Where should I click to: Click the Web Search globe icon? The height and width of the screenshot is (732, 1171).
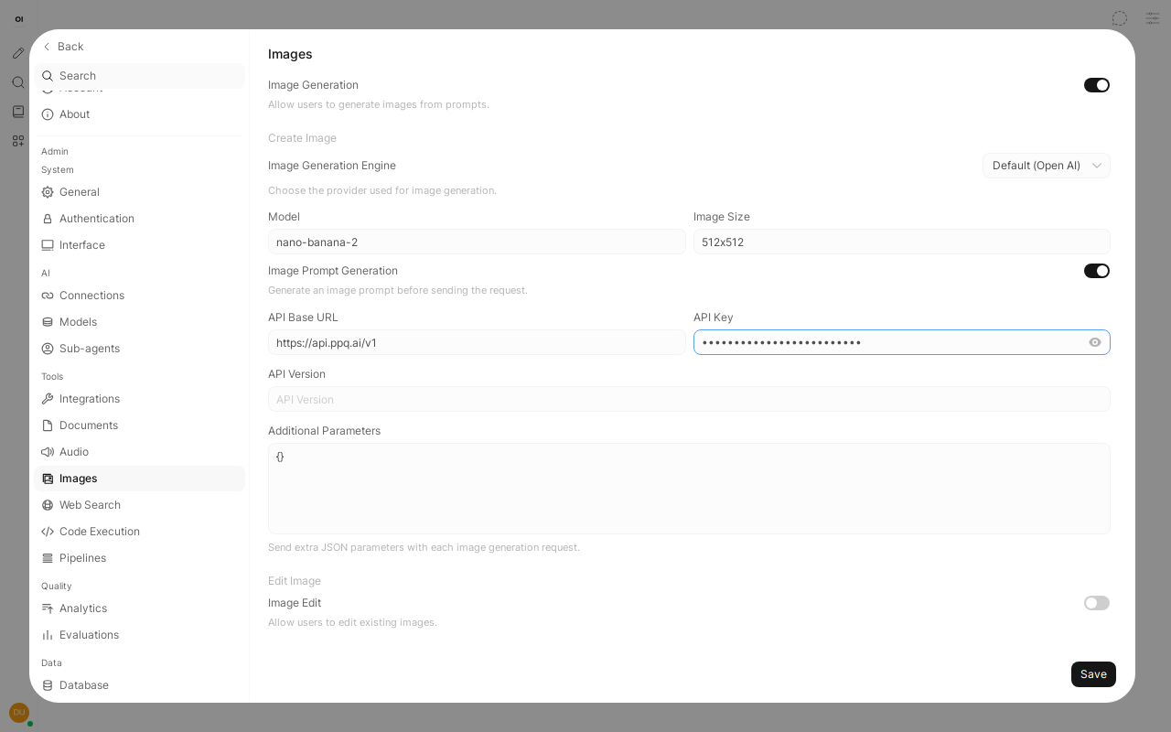(x=48, y=505)
